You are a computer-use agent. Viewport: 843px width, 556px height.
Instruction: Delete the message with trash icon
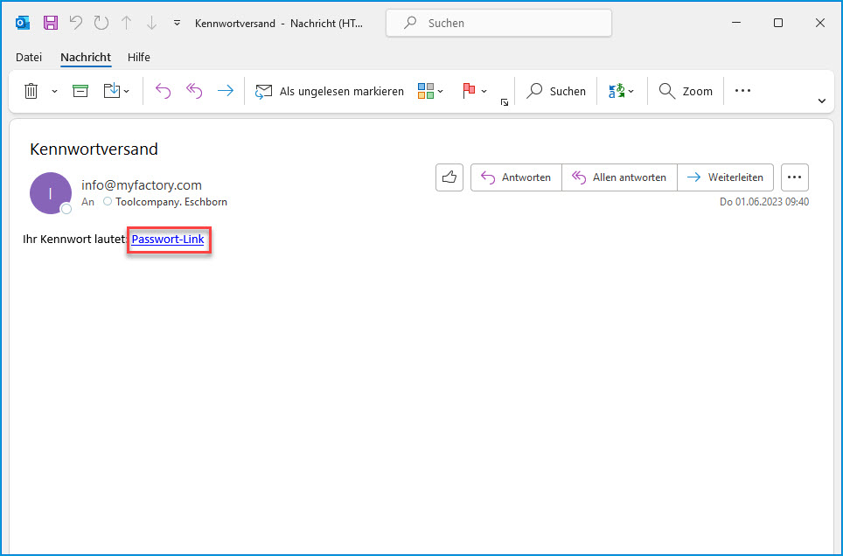(31, 91)
